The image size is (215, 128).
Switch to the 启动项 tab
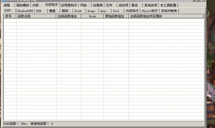[123, 5]
